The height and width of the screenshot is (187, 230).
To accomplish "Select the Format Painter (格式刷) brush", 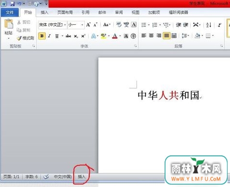I will click(25, 38).
